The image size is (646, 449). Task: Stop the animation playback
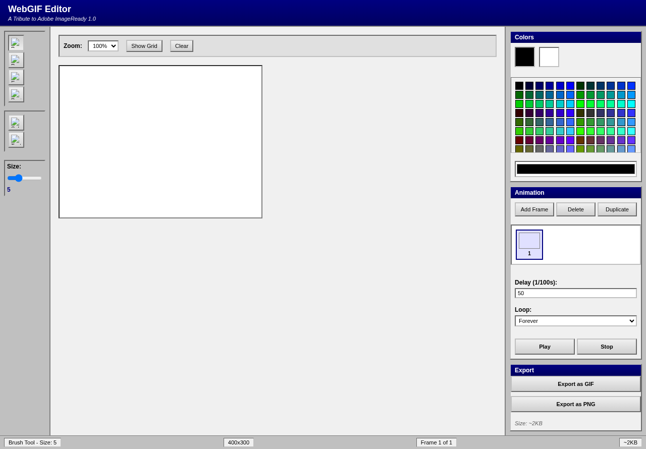click(607, 346)
